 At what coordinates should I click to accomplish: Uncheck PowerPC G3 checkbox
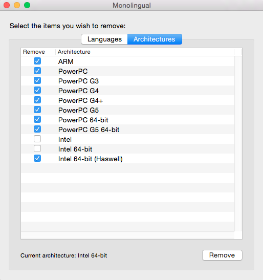coord(37,80)
